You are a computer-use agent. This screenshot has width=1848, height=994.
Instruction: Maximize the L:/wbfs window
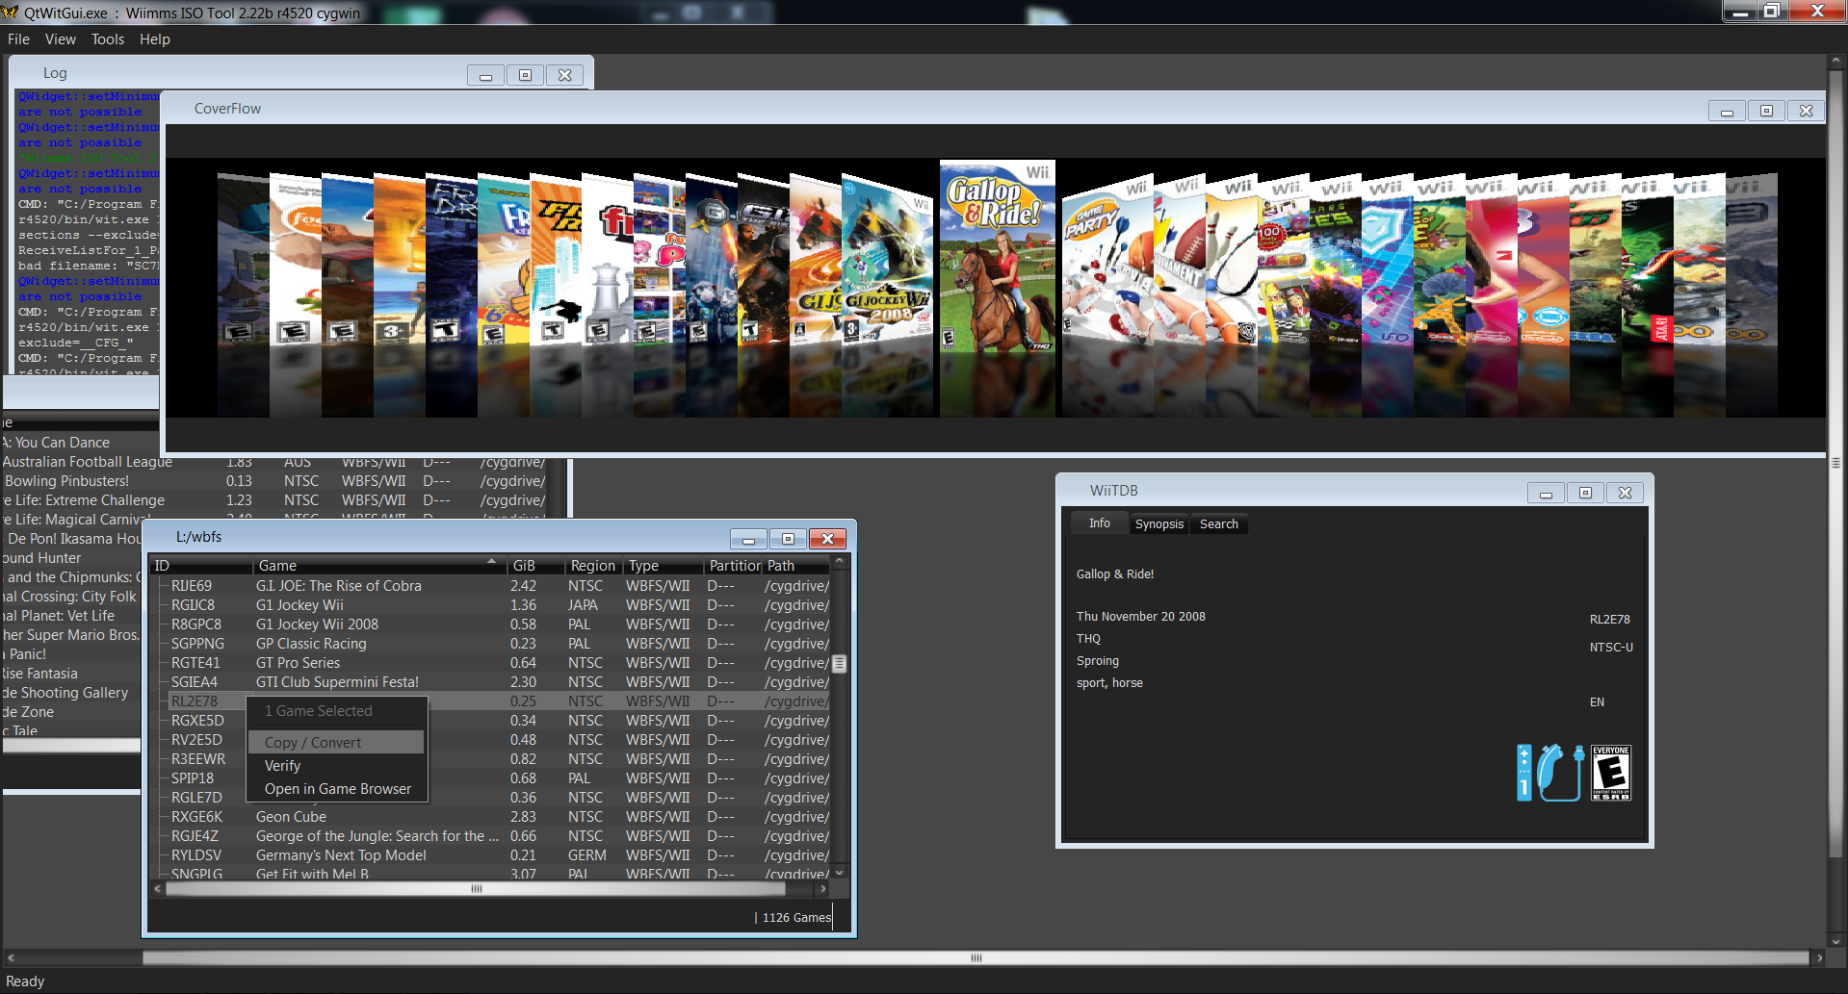click(x=788, y=539)
